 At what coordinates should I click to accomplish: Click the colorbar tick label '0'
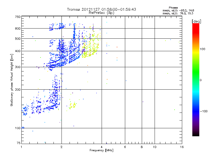click(201, 80)
